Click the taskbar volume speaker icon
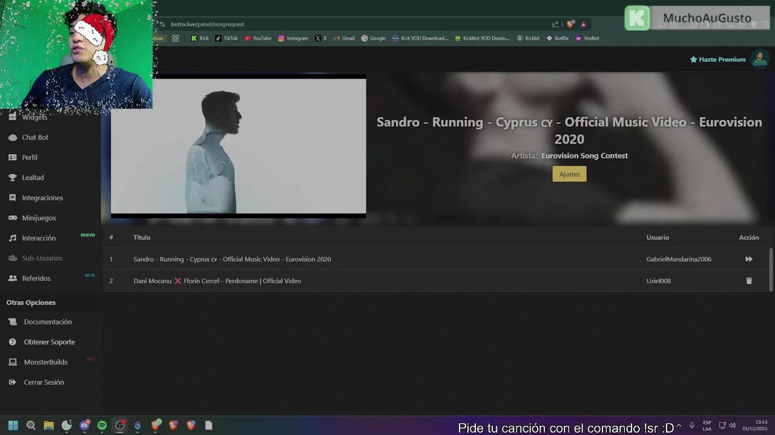Image resolution: width=775 pixels, height=435 pixels. (733, 425)
